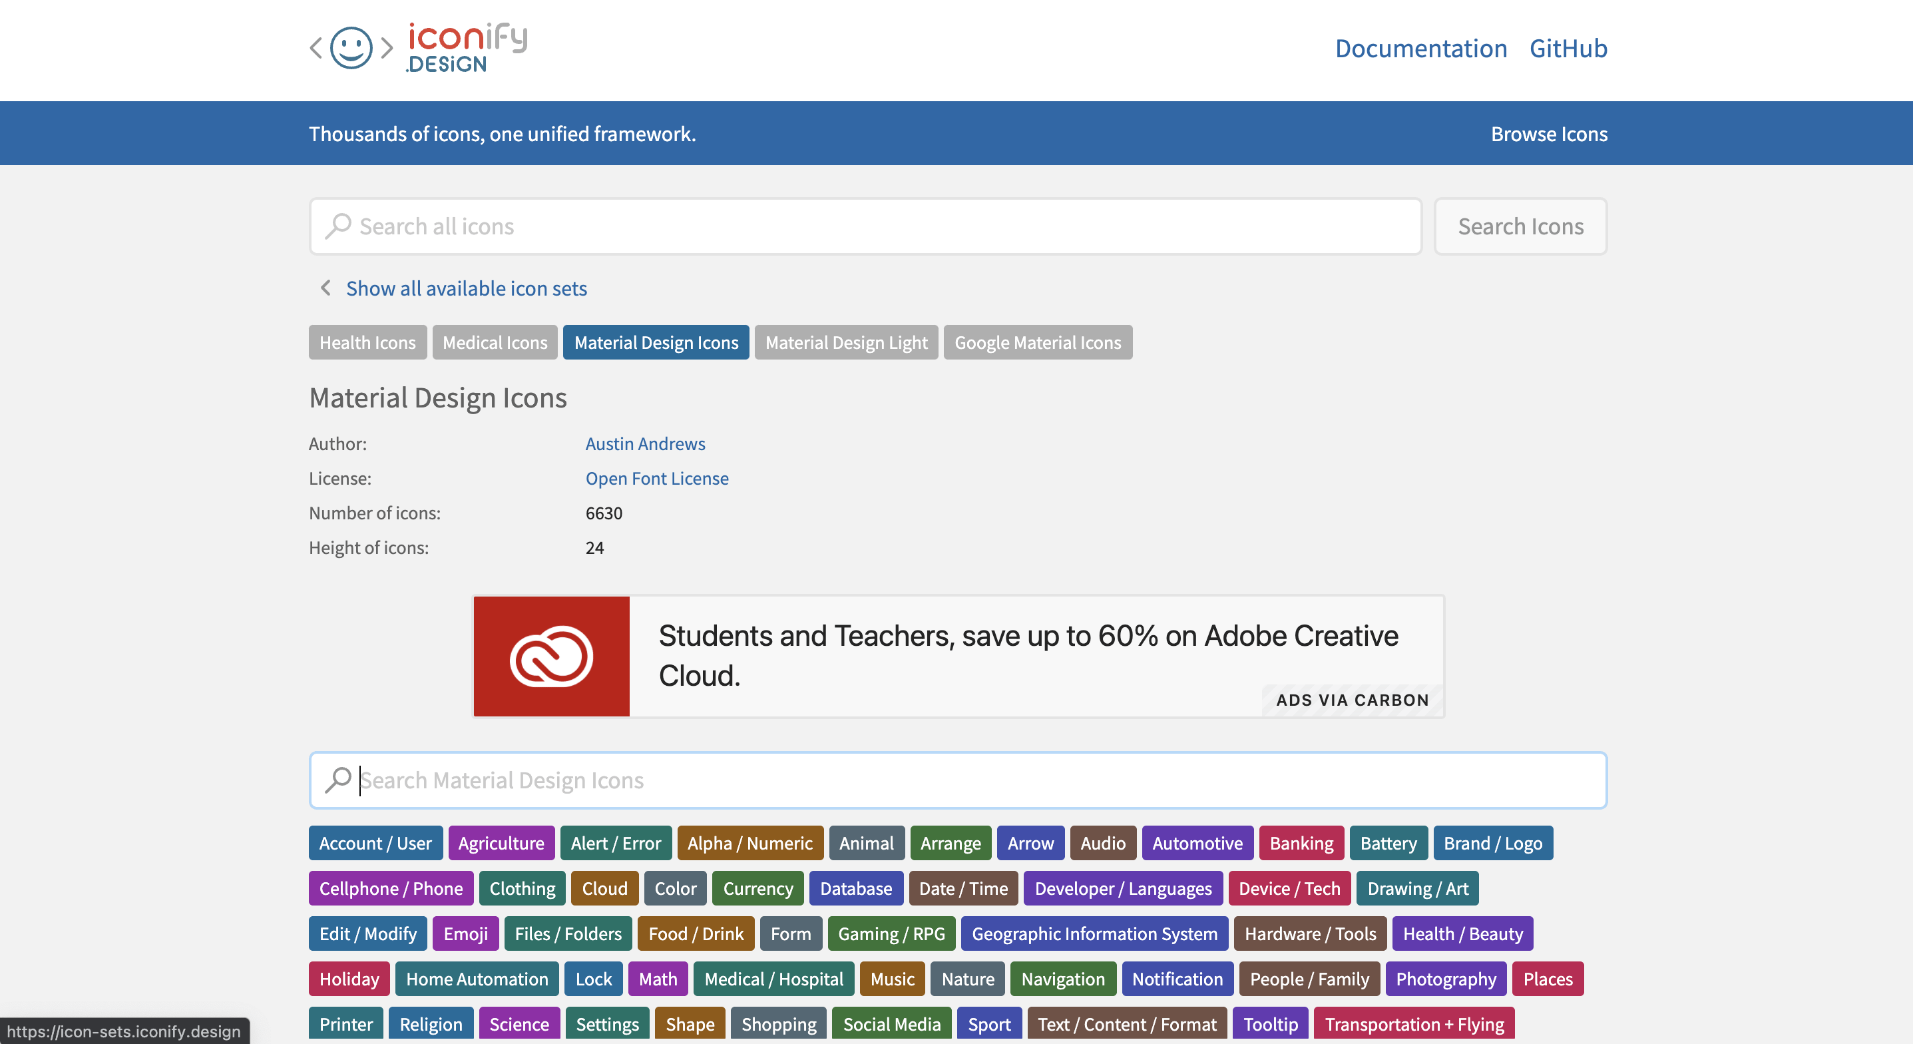Open author Austin Andrews link
This screenshot has width=1913, height=1044.
[644, 443]
